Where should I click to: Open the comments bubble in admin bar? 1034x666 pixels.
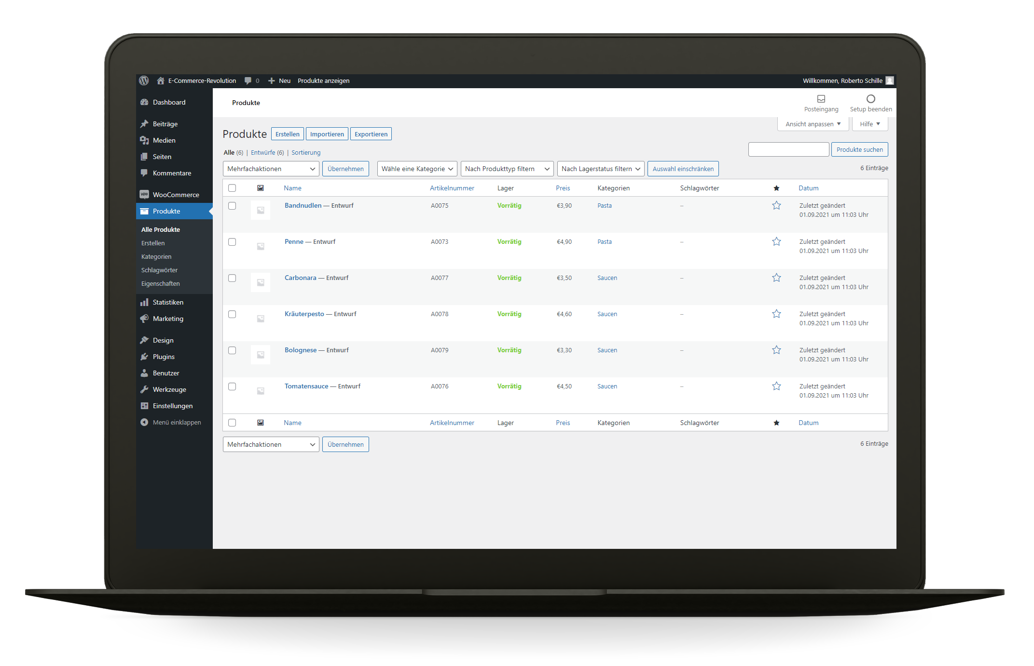tap(248, 80)
